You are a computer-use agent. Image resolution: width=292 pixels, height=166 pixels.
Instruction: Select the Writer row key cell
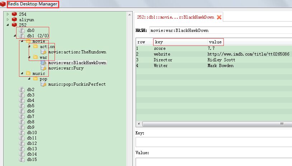[160, 66]
